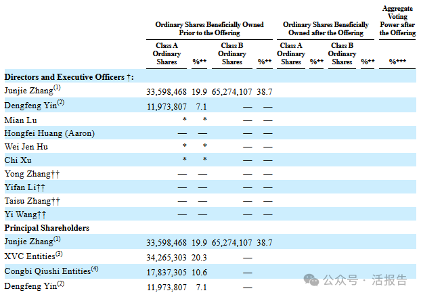Screen dimensions: 421x297
Task: Select the Mian Lu row label
Action: (x=21, y=120)
